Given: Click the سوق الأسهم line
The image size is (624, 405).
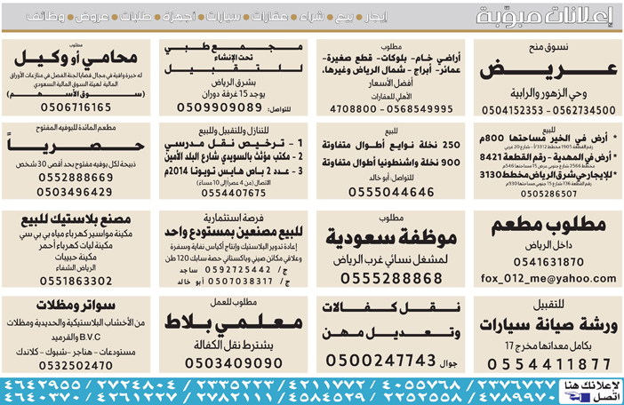Looking at the screenshot, I should pyautogui.click(x=76, y=94).
